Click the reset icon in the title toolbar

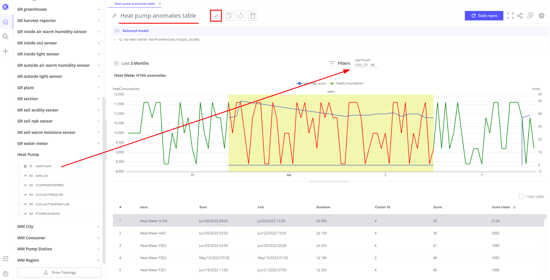240,16
